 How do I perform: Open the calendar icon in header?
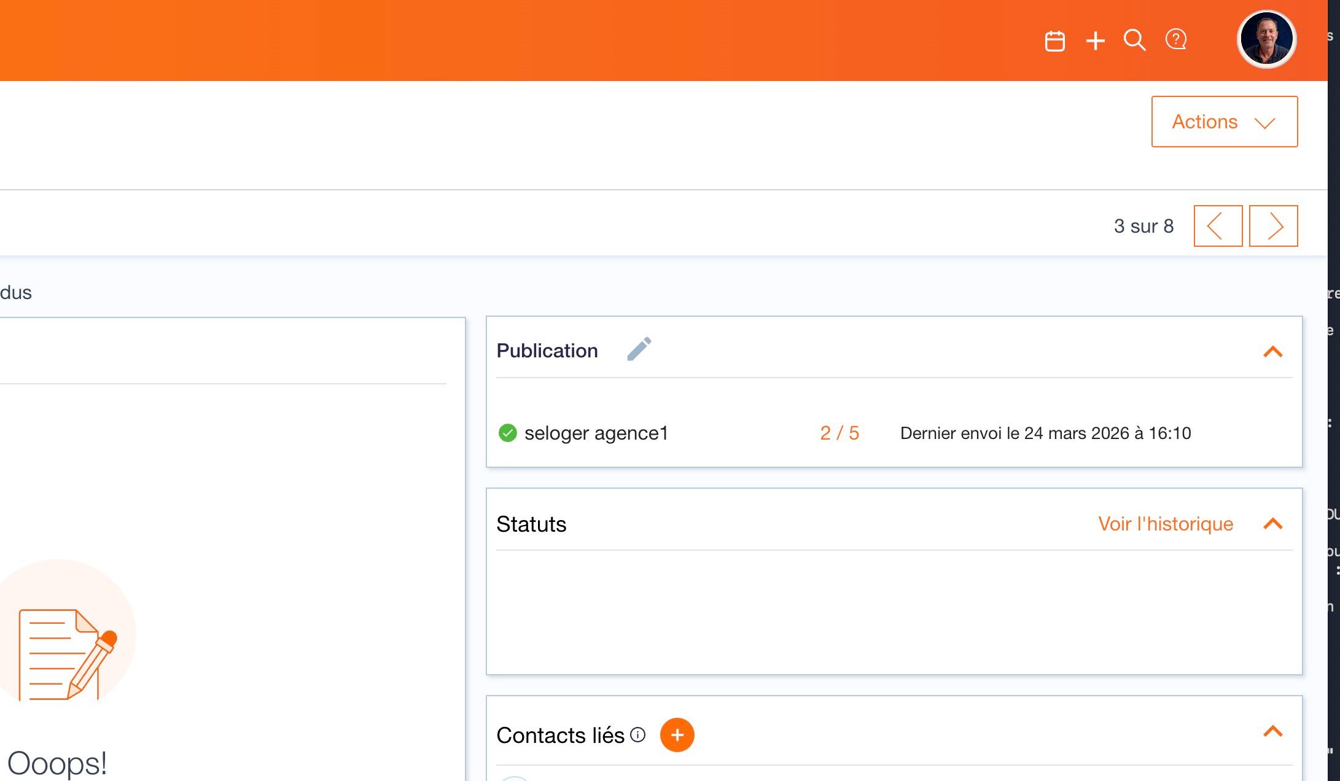click(1054, 41)
